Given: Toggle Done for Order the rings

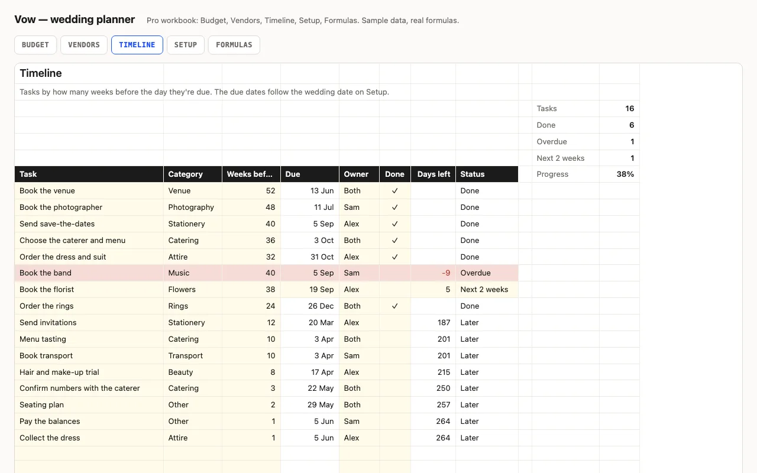Looking at the screenshot, I should tap(395, 306).
